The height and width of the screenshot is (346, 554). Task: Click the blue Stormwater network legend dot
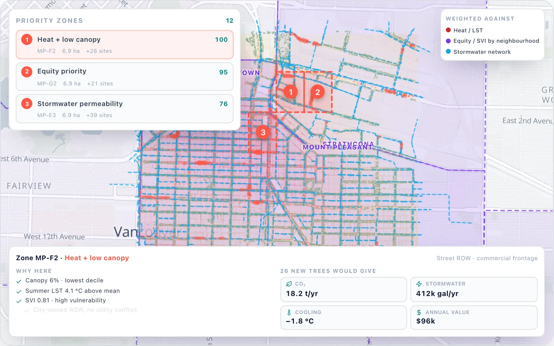tap(448, 51)
